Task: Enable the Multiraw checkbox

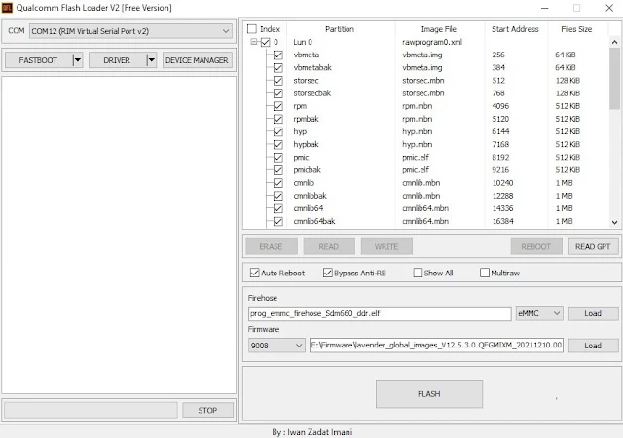Action: (x=485, y=273)
